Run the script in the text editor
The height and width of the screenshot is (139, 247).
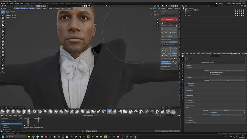(239, 54)
